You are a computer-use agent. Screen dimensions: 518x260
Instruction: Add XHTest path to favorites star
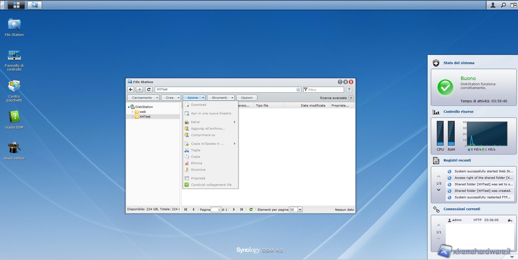point(298,90)
